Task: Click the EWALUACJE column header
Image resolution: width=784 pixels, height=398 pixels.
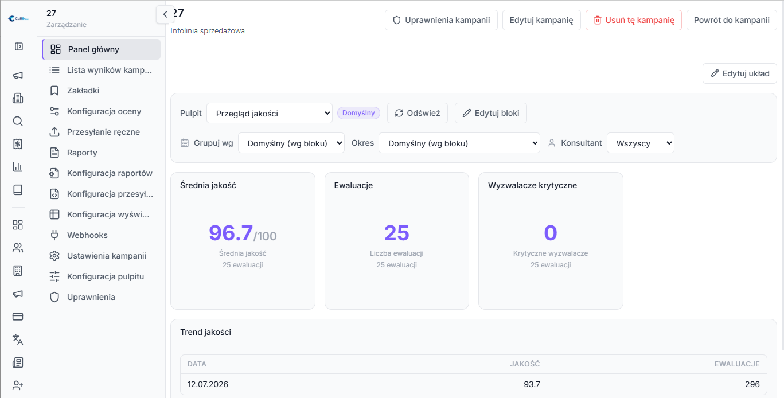Action: coord(737,364)
